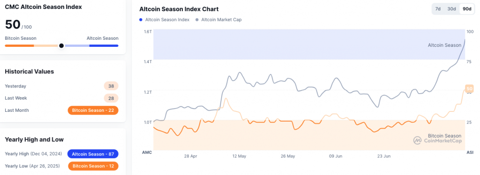Click the Bitcoin Season - 22 badge
Screen dimensions: 480x175
[x=93, y=110]
